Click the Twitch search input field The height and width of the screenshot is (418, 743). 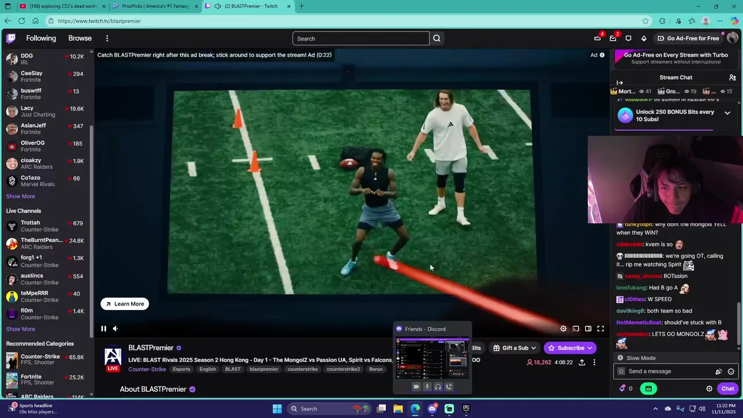click(x=360, y=38)
